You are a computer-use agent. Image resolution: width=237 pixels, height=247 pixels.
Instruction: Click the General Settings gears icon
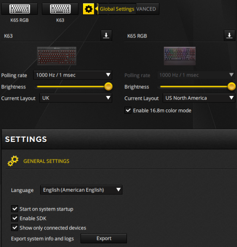[13, 161]
